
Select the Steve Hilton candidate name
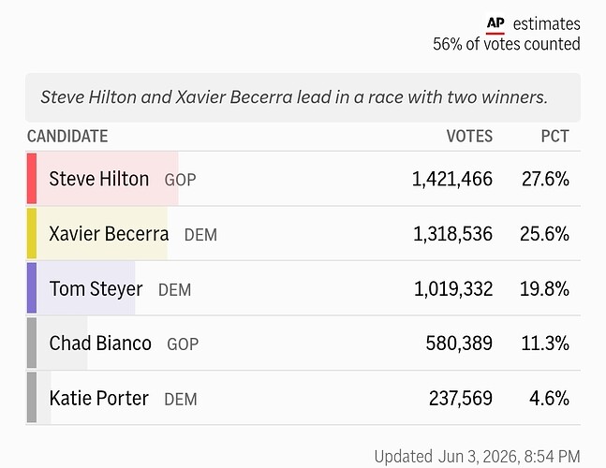click(x=99, y=179)
